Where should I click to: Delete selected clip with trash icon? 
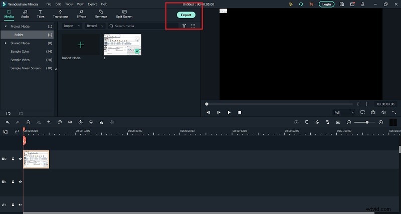point(28,122)
